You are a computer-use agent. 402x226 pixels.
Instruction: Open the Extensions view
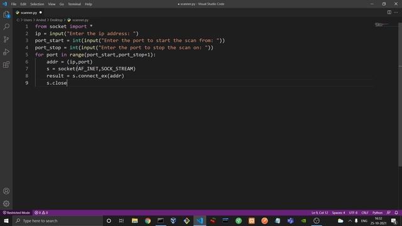pos(6,65)
